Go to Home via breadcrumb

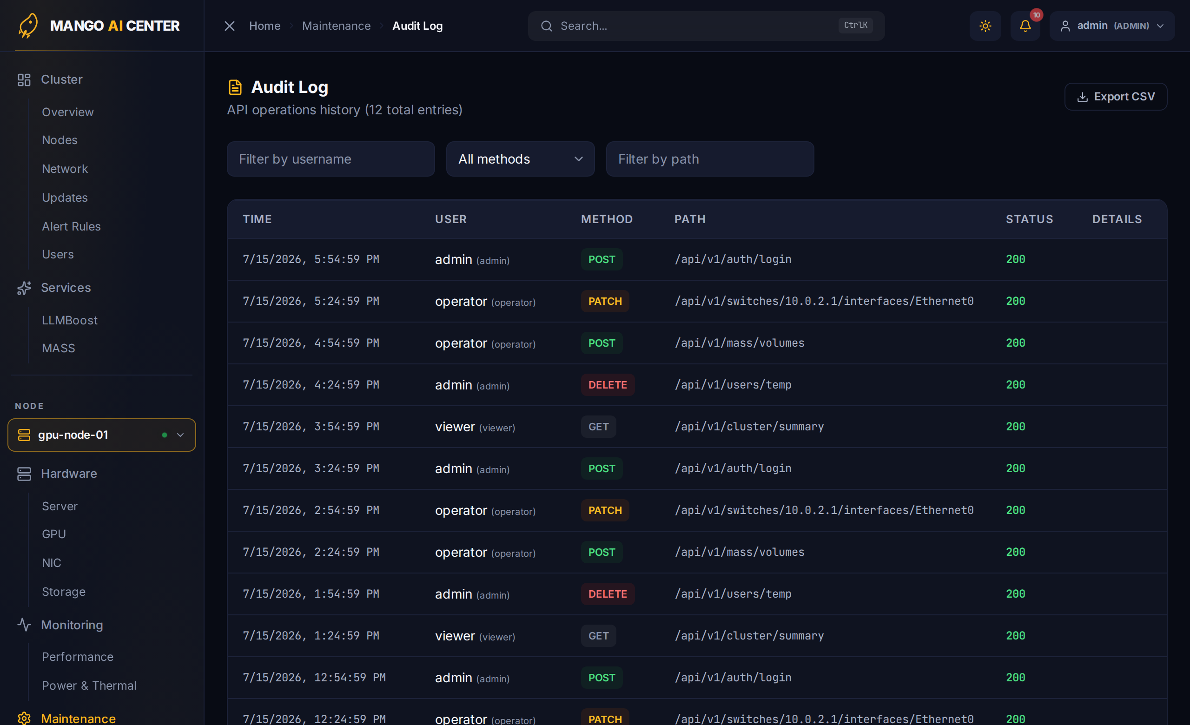(x=264, y=26)
